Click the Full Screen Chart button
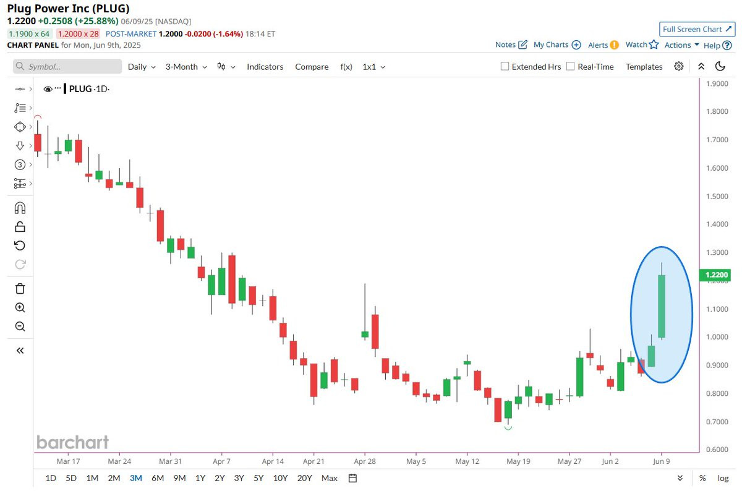 697,29
